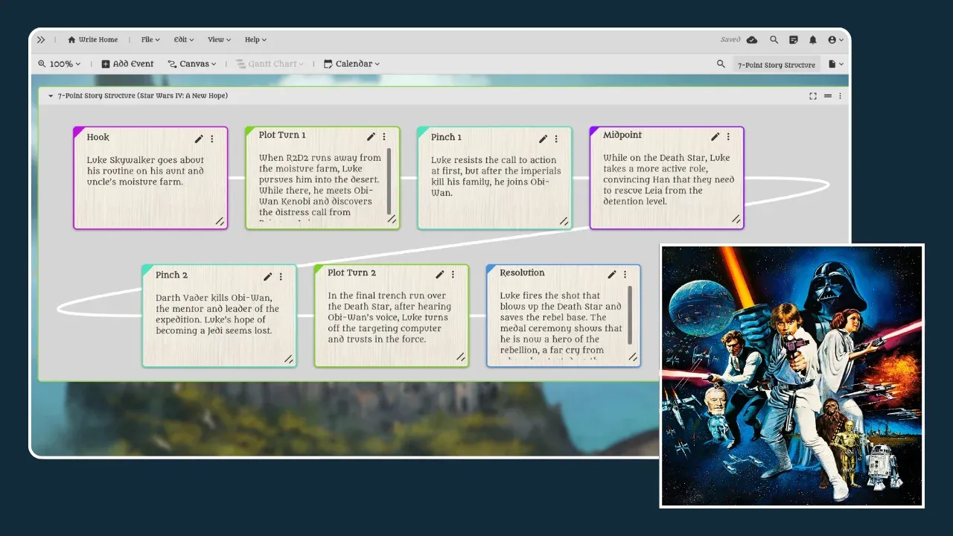Viewport: 953px width, 536px height.
Task: Open three-dot options on Pinch 2 card
Action: point(281,277)
